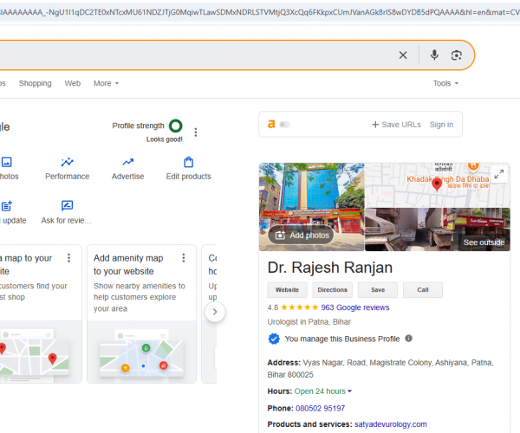Click the phone number 080502 95197
This screenshot has width=520, height=433.
(x=320, y=408)
